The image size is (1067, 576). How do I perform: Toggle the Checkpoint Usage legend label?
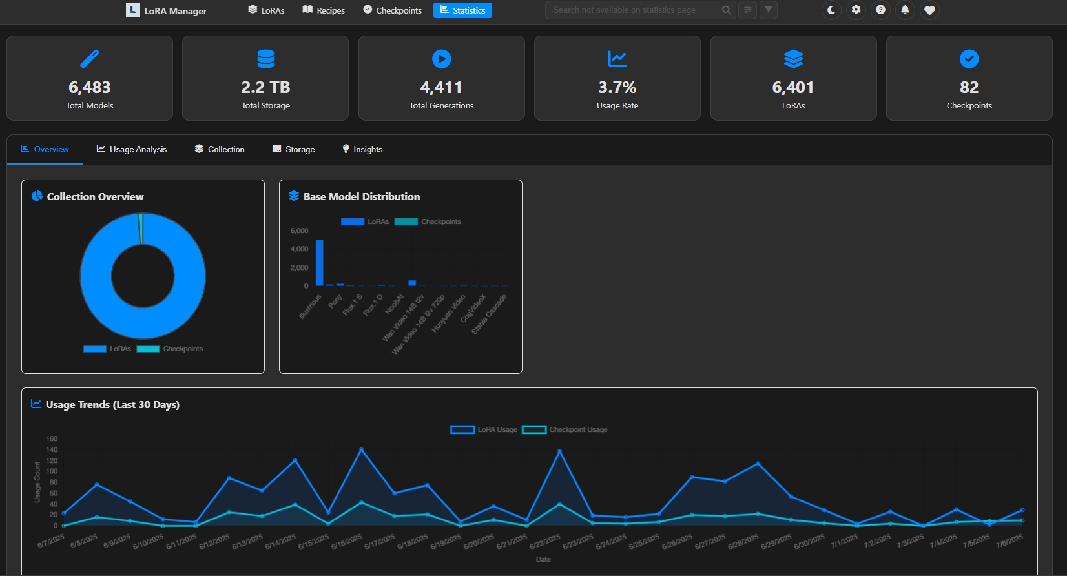click(578, 430)
